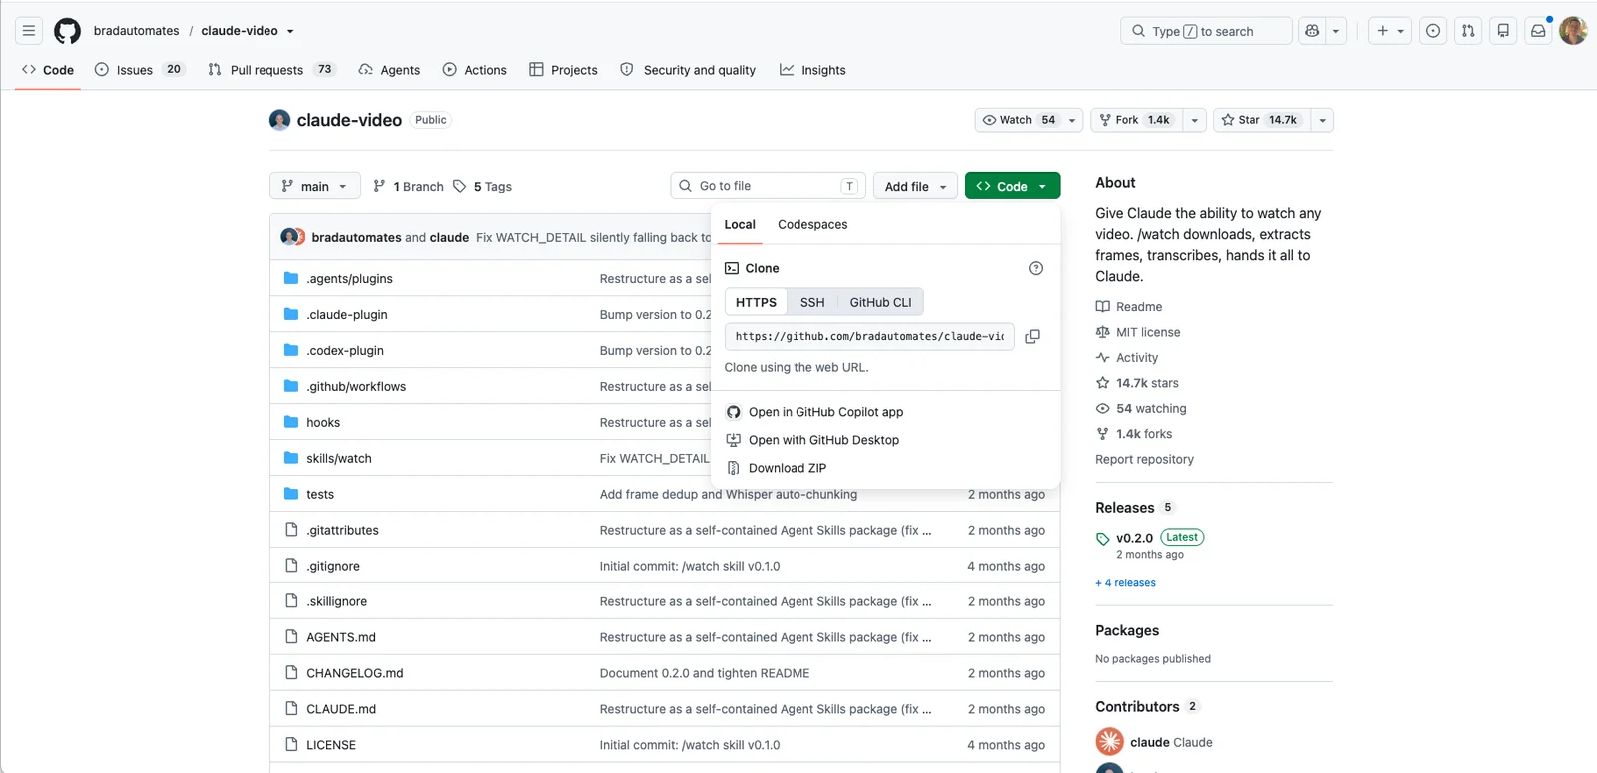View the 1.4k forks link

pyautogui.click(x=1134, y=434)
